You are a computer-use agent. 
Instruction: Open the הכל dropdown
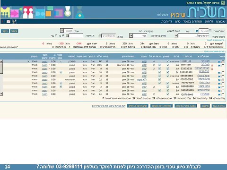click(x=131, y=36)
